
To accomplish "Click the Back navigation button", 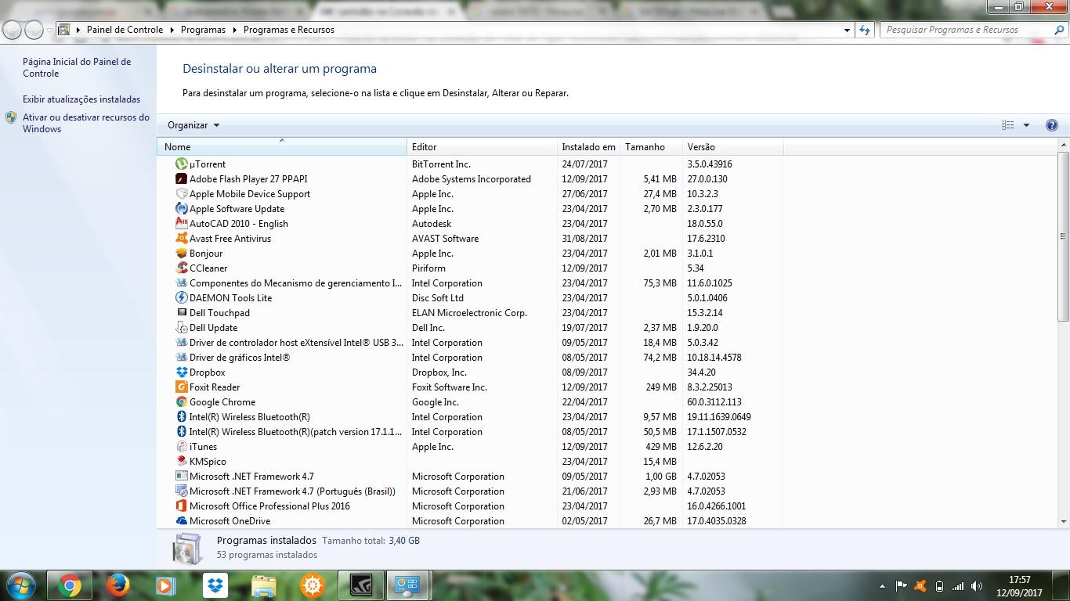I will (12, 30).
